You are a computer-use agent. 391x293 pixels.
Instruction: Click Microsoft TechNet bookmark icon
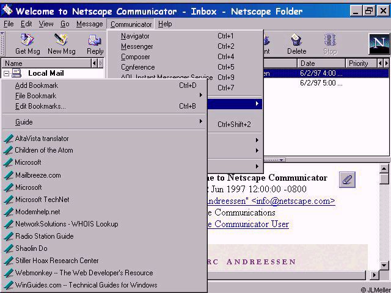(9, 200)
